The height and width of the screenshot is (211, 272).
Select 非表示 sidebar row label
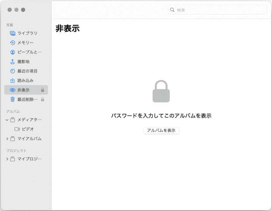point(23,90)
